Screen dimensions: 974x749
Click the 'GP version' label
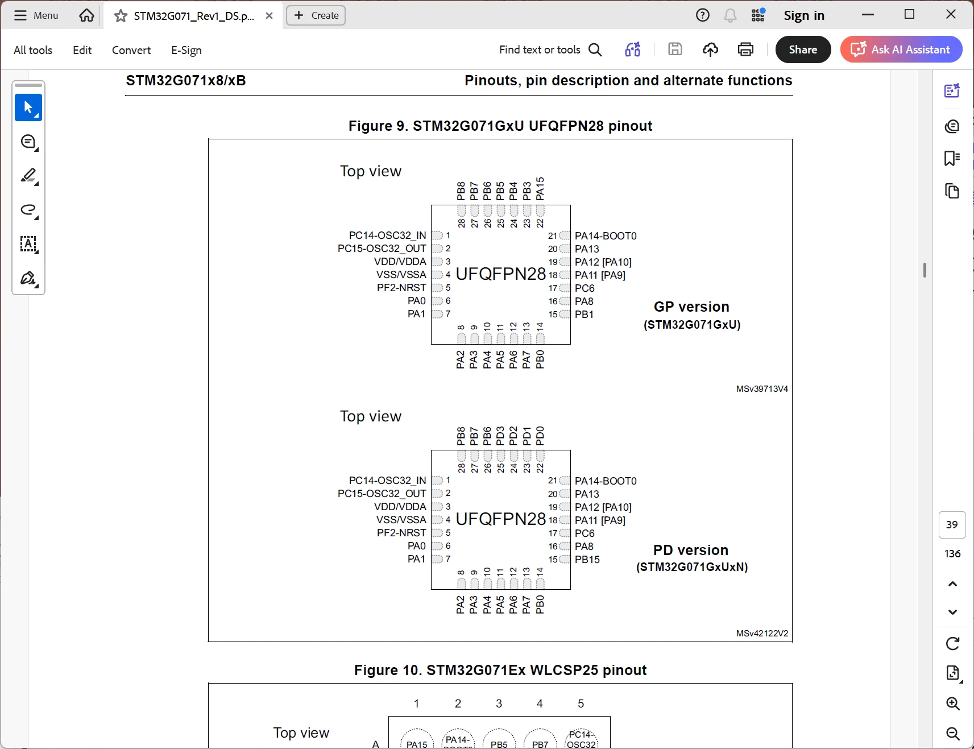pos(691,307)
